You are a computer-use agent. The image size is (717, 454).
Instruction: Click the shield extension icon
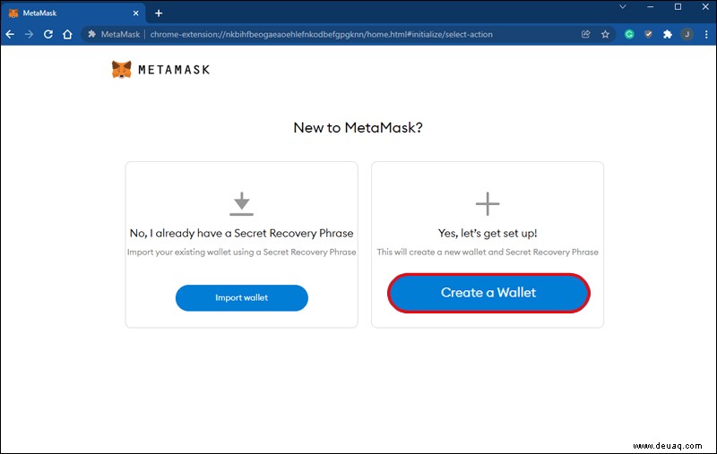(648, 34)
